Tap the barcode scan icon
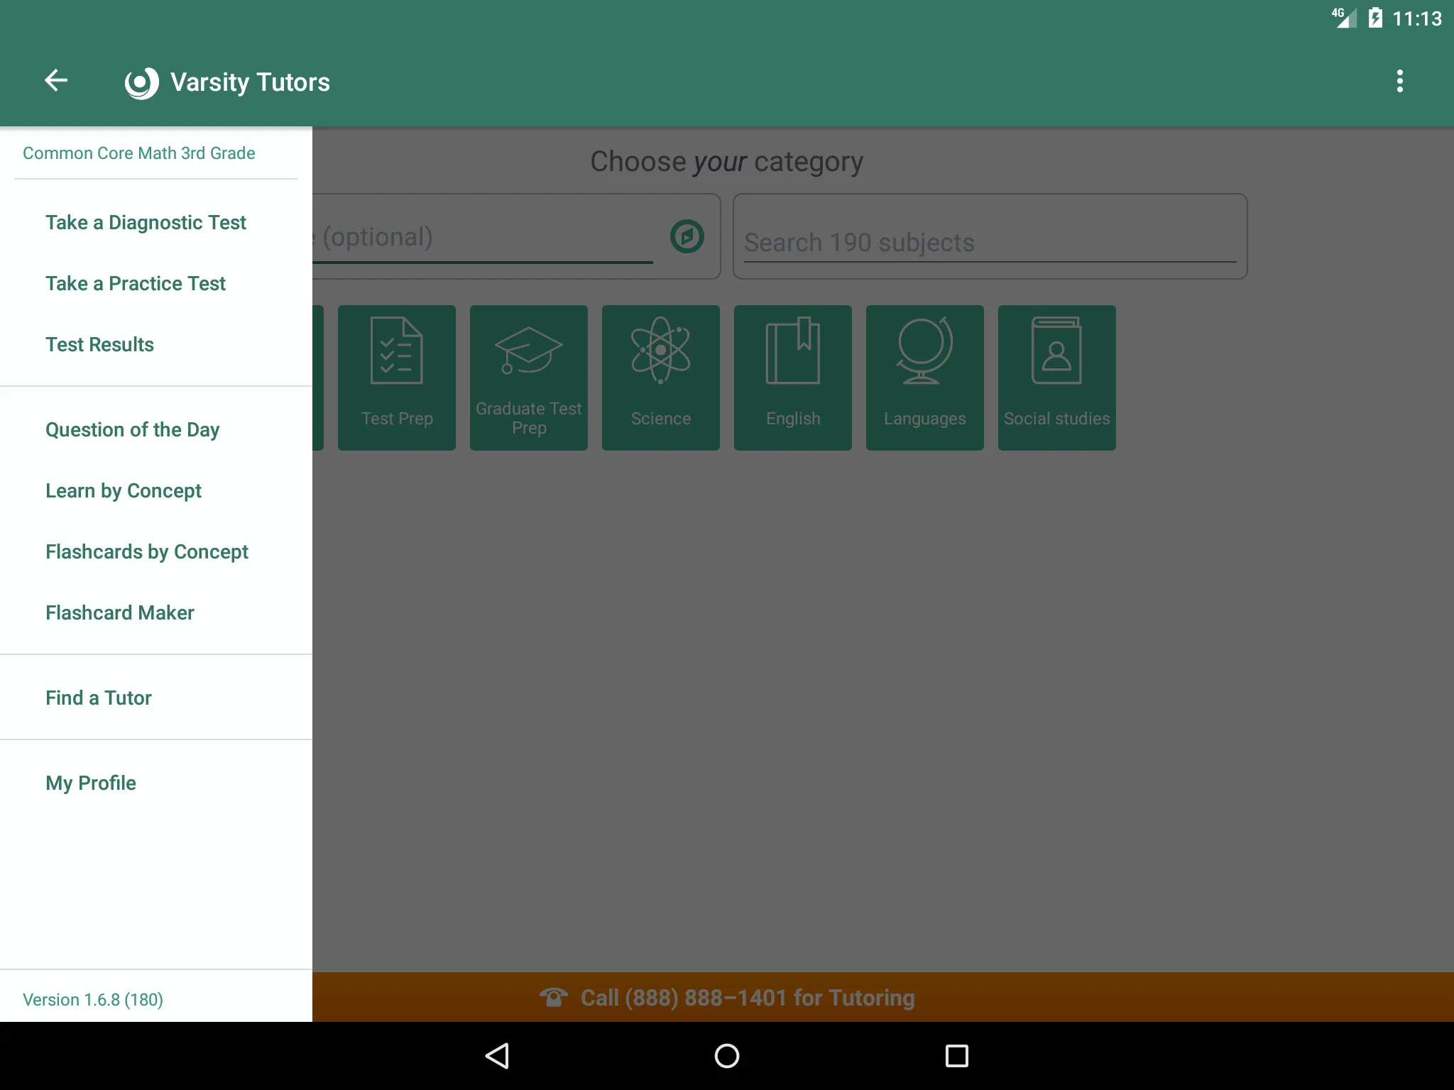The image size is (1454, 1090). [686, 237]
